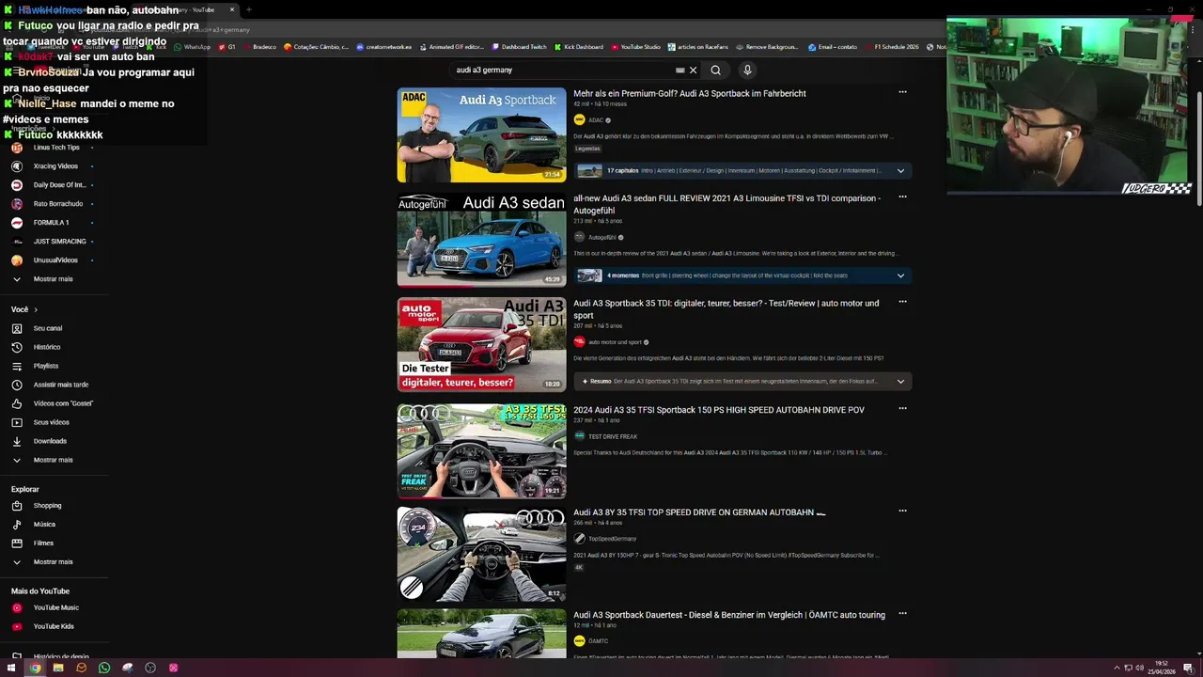Open Windows Start menu
The width and height of the screenshot is (1203, 677).
tap(13, 668)
